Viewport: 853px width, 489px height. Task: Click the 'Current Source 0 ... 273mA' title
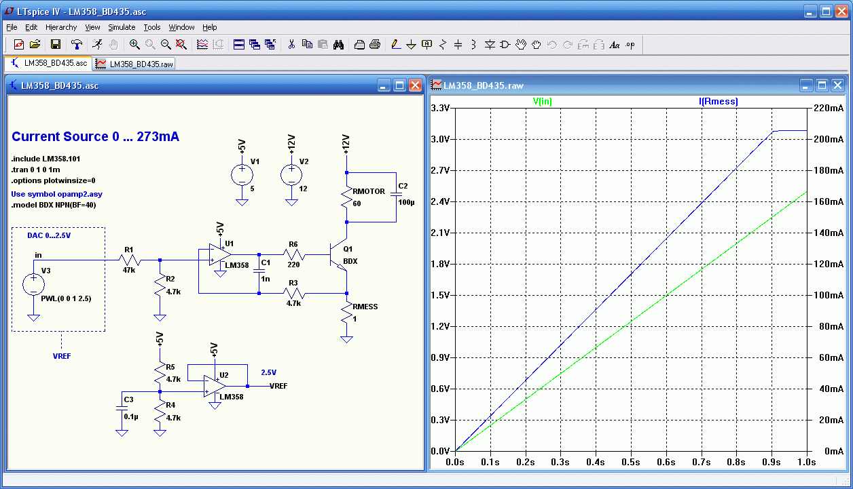pos(96,136)
